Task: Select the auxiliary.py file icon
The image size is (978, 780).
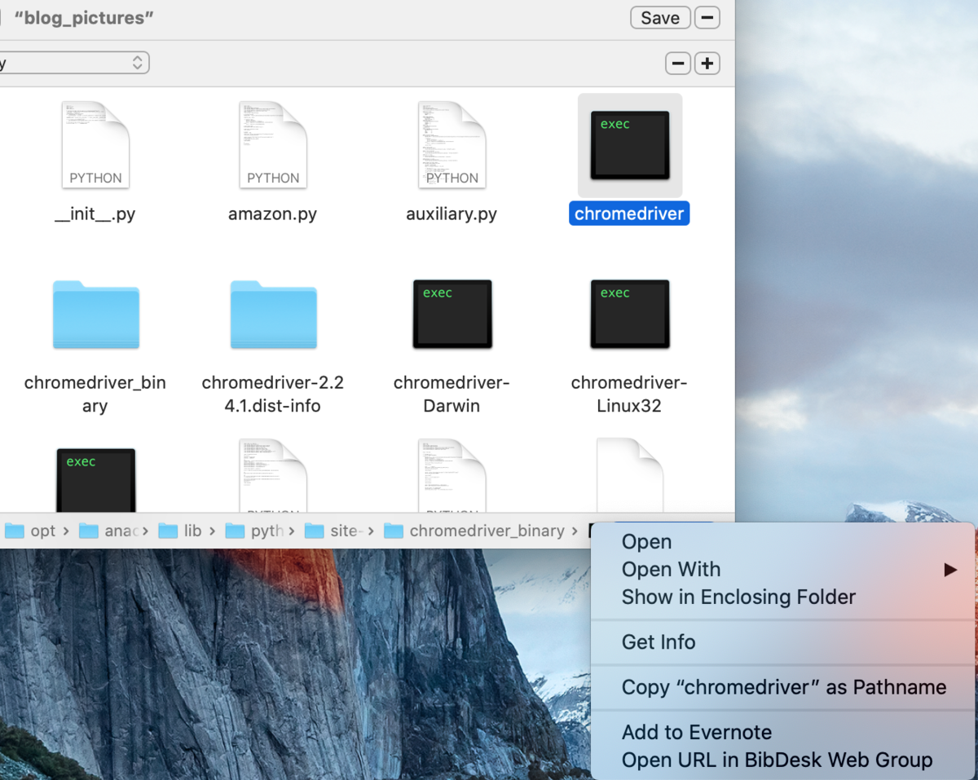Action: tap(452, 145)
